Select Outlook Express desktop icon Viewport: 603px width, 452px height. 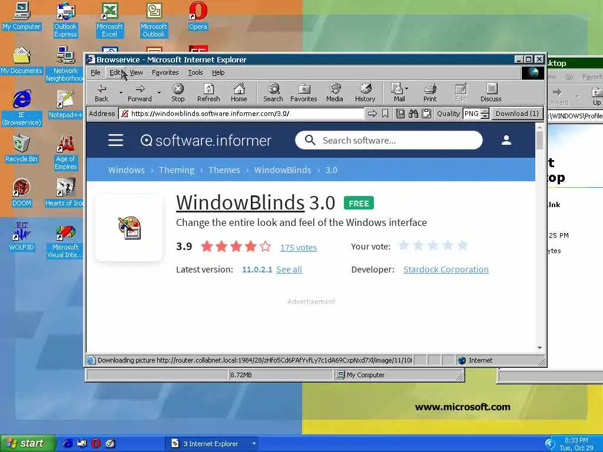(65, 20)
